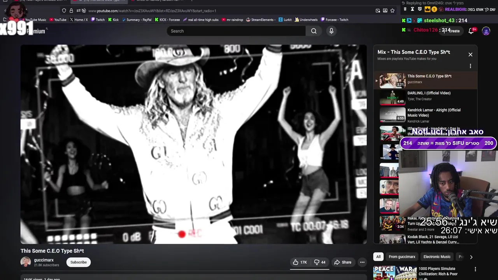Play DARLING, I (Official Video) from mix
Image resolution: width=498 pixels, height=280 pixels.
pos(426,97)
